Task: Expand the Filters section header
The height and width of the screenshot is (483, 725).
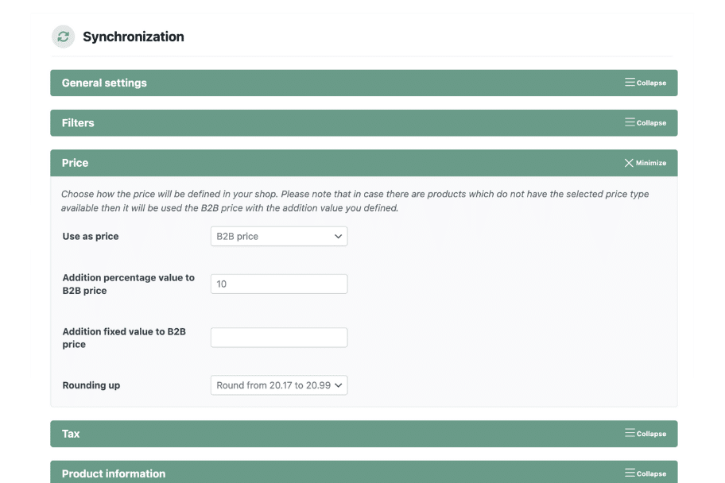Action: point(78,123)
